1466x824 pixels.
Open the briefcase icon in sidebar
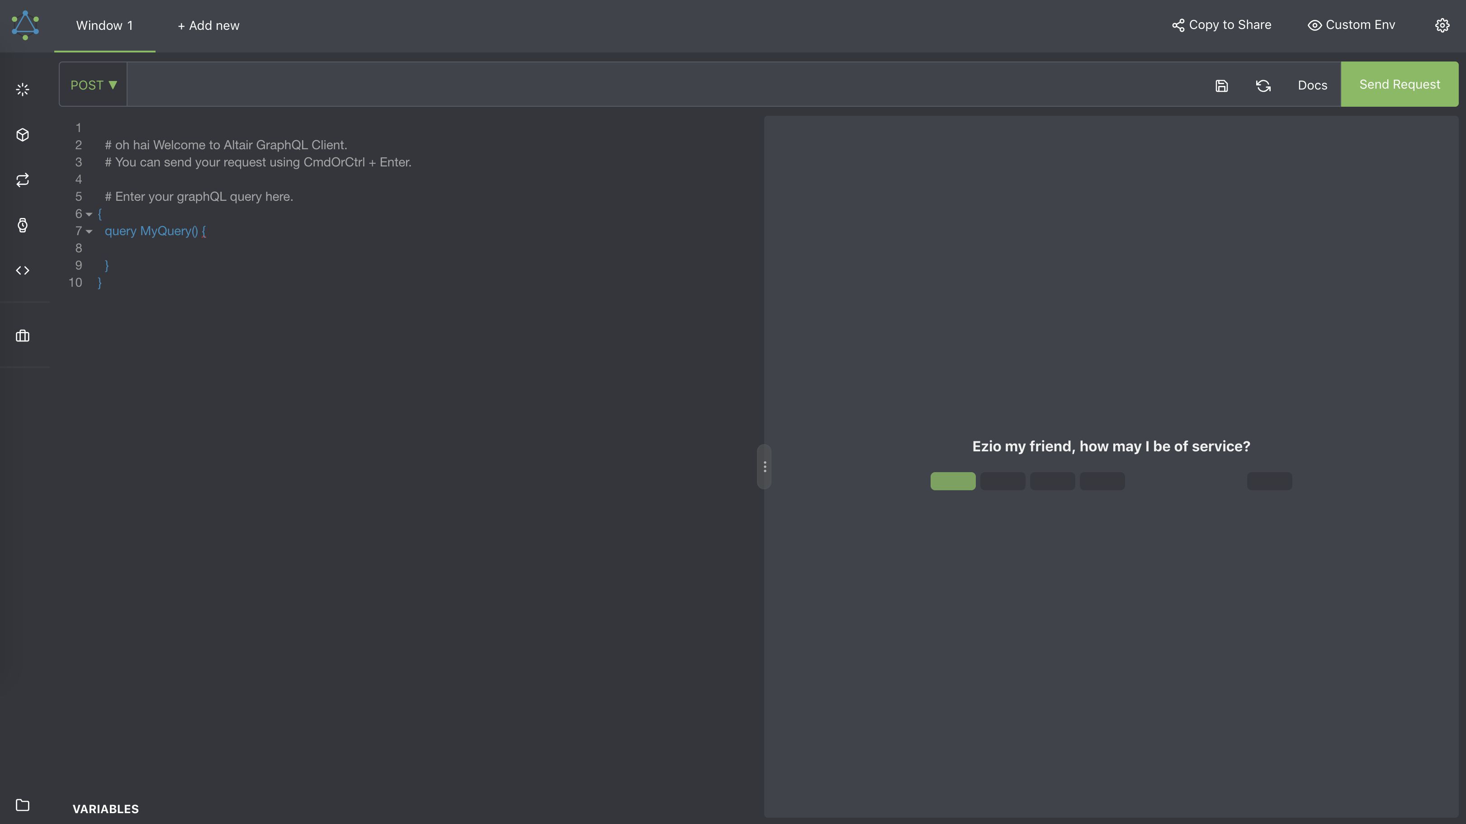(x=23, y=336)
